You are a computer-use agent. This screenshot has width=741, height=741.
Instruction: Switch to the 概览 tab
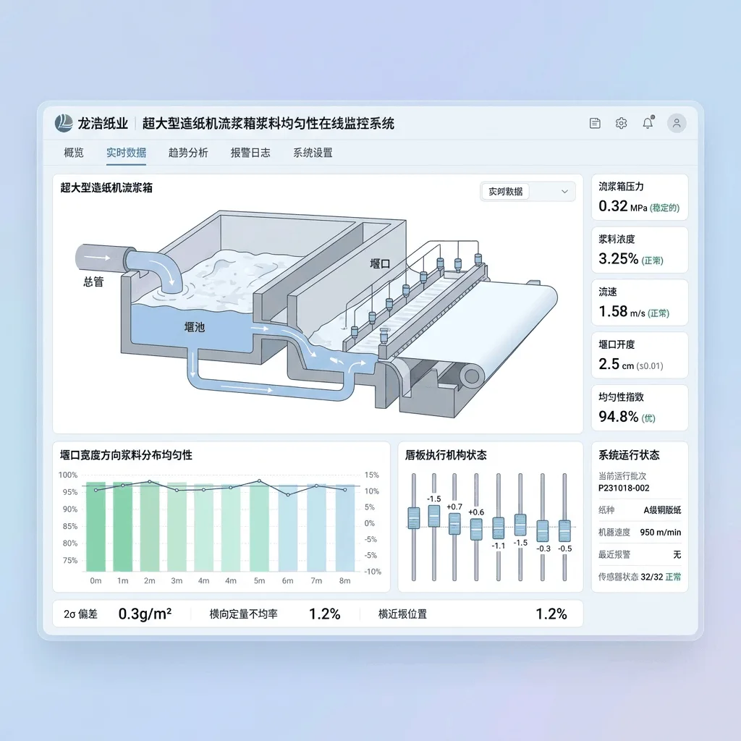pos(74,153)
